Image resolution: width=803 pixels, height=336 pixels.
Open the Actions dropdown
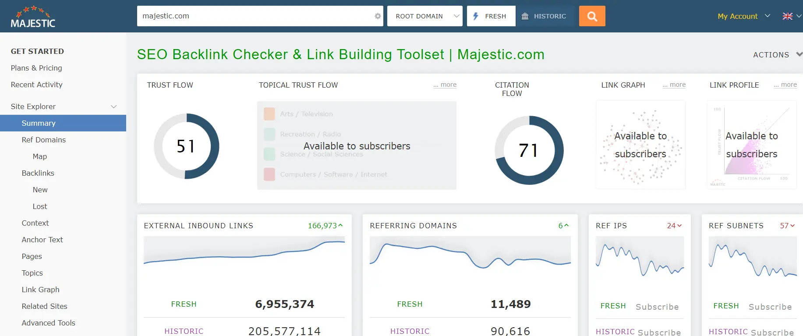776,55
